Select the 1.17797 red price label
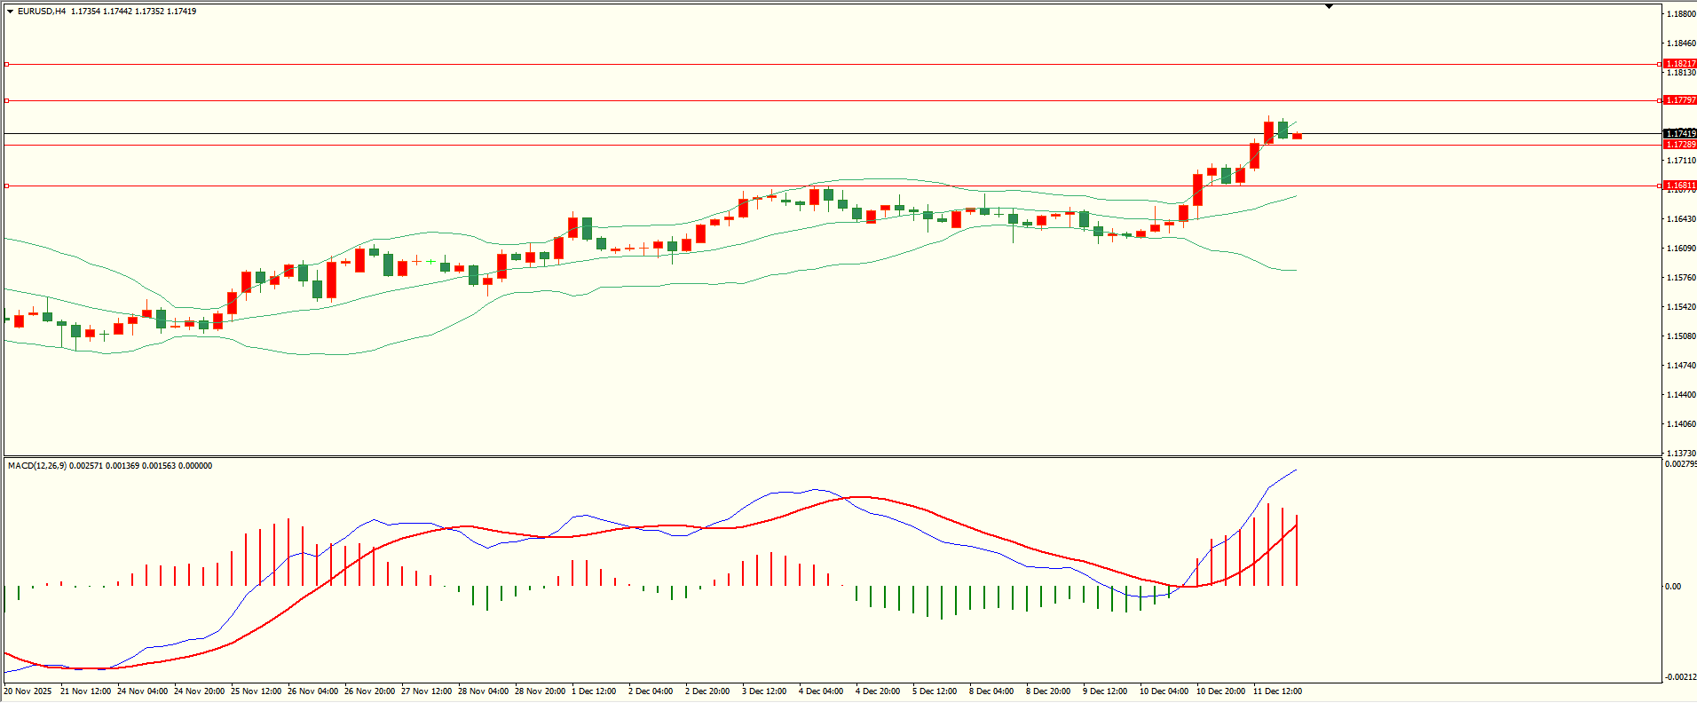1697x703 pixels. point(1679,100)
